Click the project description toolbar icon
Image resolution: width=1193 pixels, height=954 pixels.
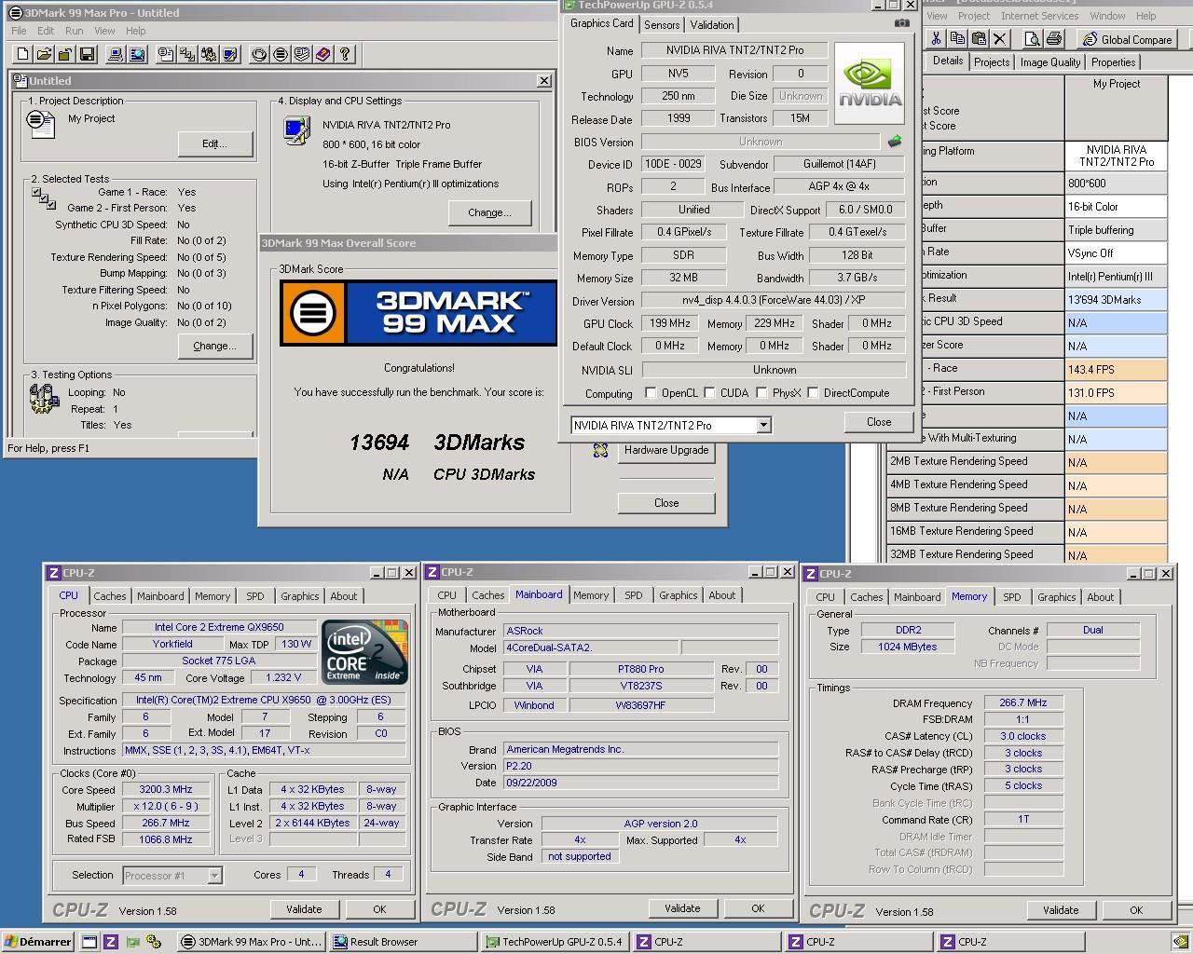coord(165,55)
